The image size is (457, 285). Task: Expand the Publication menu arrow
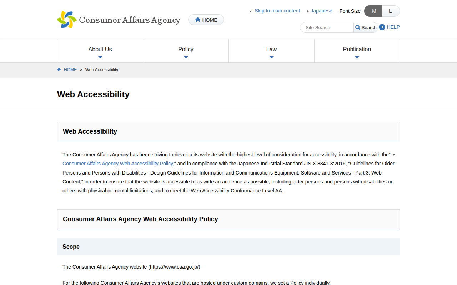coord(357,57)
